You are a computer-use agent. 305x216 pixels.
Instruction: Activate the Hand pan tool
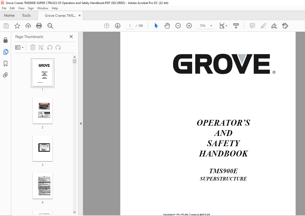(x=167, y=26)
